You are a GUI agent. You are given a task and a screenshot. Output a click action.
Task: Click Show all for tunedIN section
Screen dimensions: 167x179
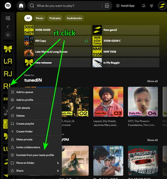pyautogui.click(x=152, y=81)
